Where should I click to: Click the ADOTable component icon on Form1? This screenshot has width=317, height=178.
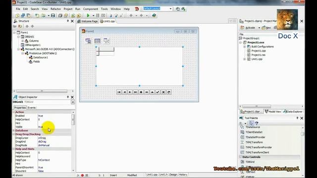point(97,41)
